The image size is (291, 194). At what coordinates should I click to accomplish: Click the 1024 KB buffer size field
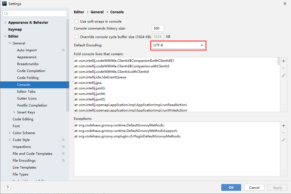pyautogui.click(x=158, y=37)
